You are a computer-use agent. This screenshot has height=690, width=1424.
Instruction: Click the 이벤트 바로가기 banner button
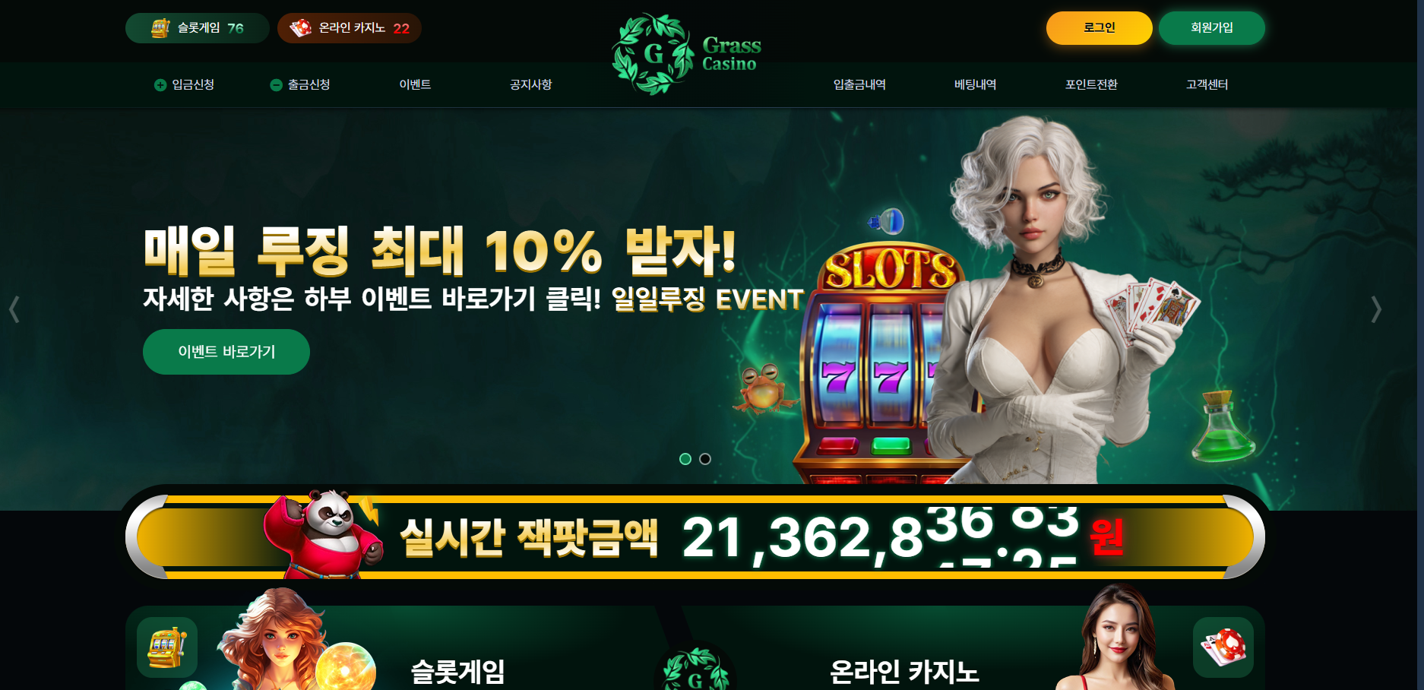tap(226, 352)
